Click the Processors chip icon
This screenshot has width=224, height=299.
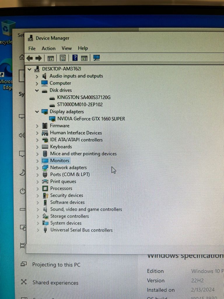coord(45,188)
